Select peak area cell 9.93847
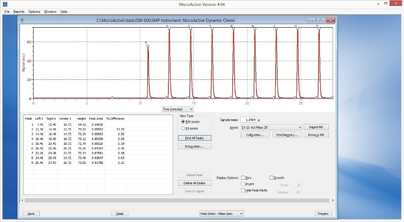The height and width of the screenshot is (222, 404). 96,158
